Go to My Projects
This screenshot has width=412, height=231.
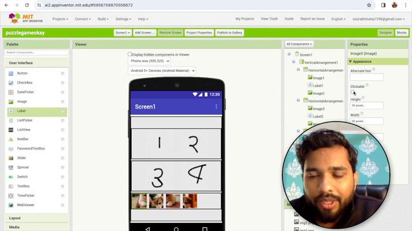click(245, 19)
